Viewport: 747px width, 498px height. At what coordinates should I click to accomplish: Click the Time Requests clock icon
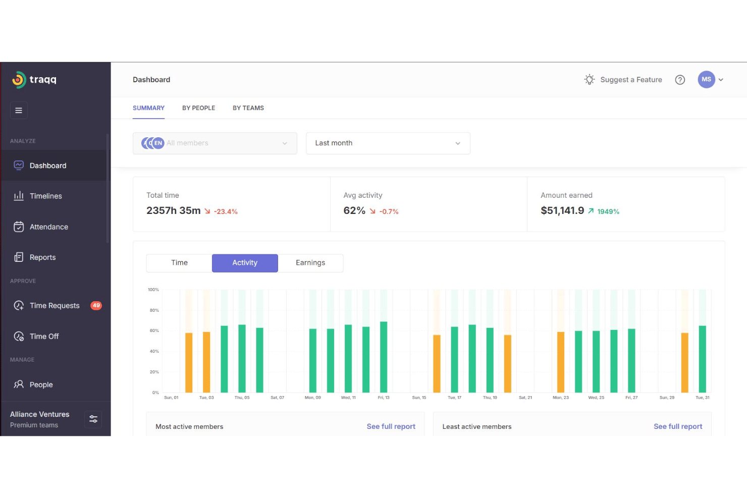[x=19, y=305]
